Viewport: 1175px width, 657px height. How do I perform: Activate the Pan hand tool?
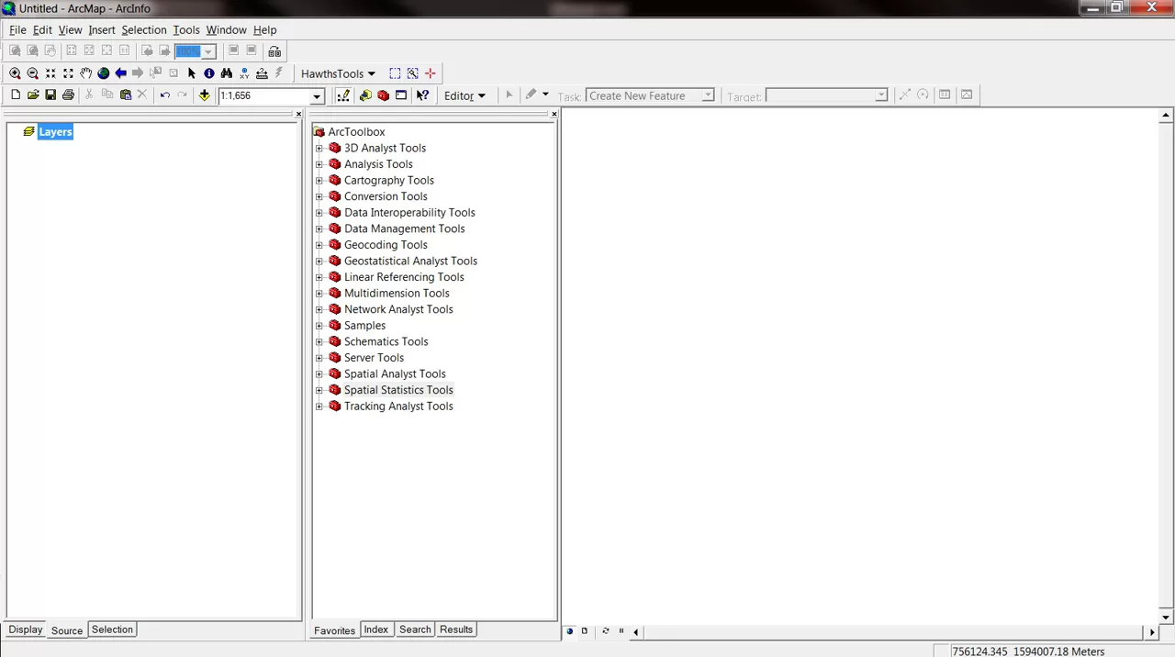tap(85, 73)
